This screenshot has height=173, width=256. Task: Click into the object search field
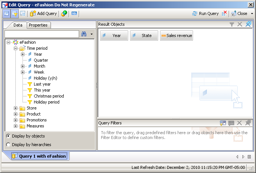(42, 34)
